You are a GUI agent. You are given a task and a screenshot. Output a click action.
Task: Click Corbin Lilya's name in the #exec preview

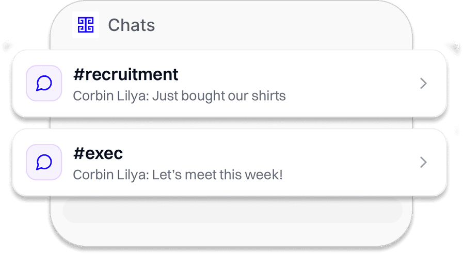coord(110,175)
